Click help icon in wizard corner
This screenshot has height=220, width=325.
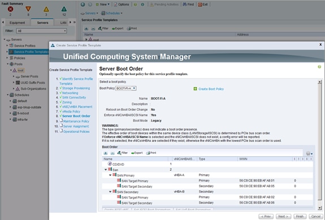[x=319, y=67]
